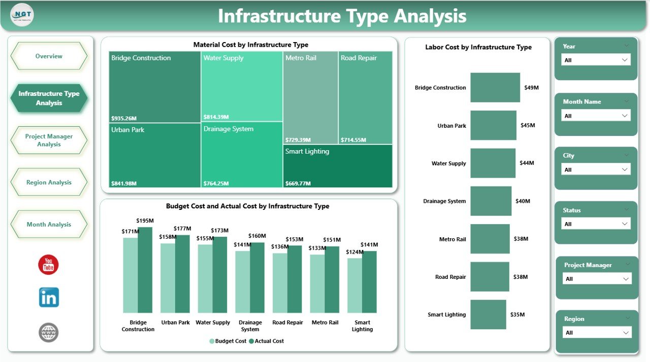Navigate to Project Manager Analysis

(49, 140)
